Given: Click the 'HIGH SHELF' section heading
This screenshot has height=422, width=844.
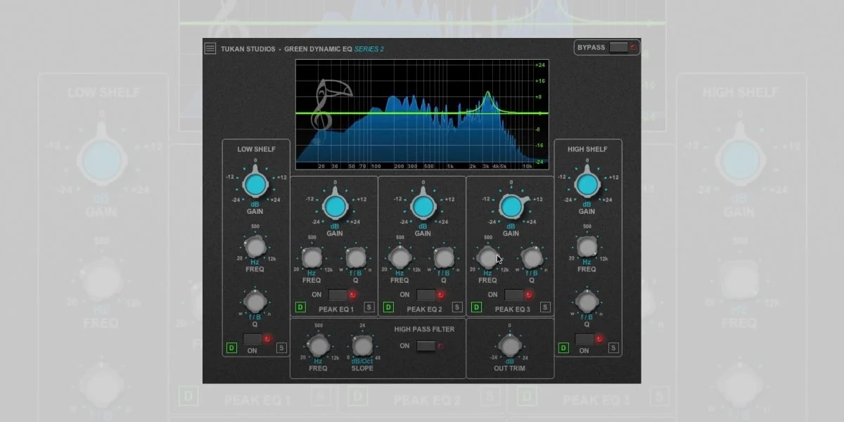Looking at the screenshot, I should [x=587, y=149].
